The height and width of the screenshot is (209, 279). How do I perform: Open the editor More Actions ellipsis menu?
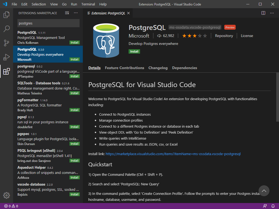coord(272,13)
